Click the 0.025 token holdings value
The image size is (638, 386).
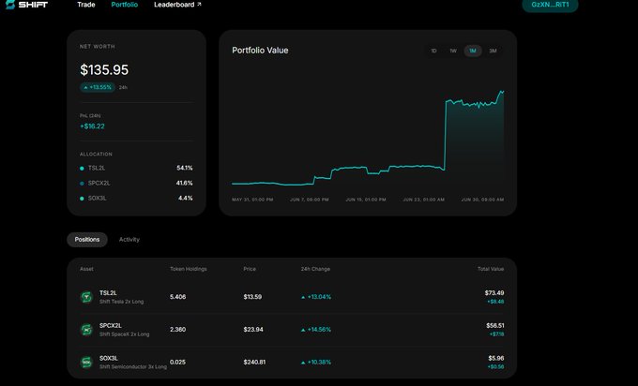[x=178, y=362]
